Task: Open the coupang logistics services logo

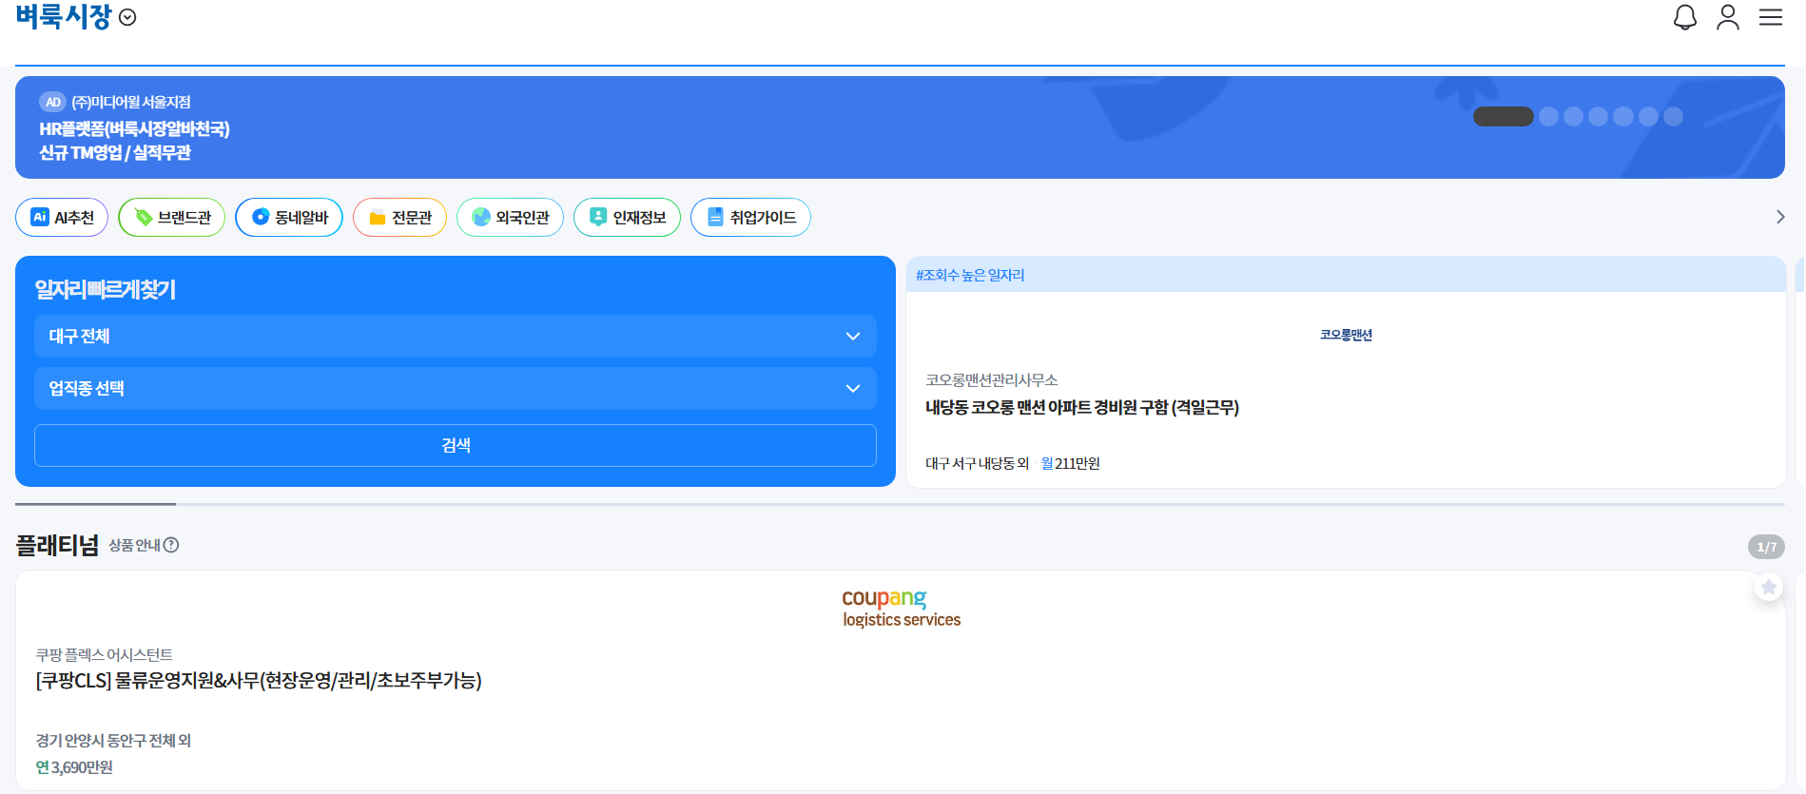Action: pos(901,608)
